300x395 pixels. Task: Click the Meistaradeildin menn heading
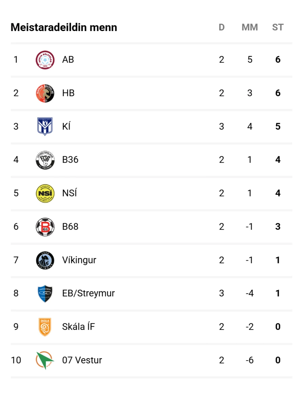click(x=64, y=27)
